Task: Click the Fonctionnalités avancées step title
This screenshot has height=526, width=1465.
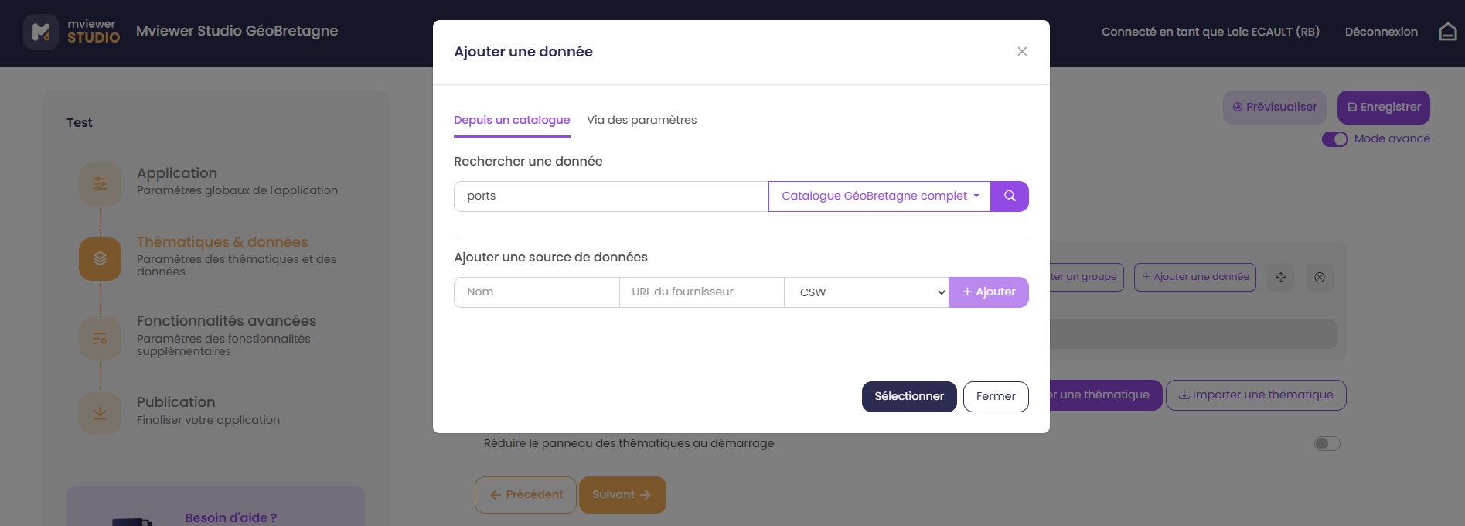Action: [227, 321]
